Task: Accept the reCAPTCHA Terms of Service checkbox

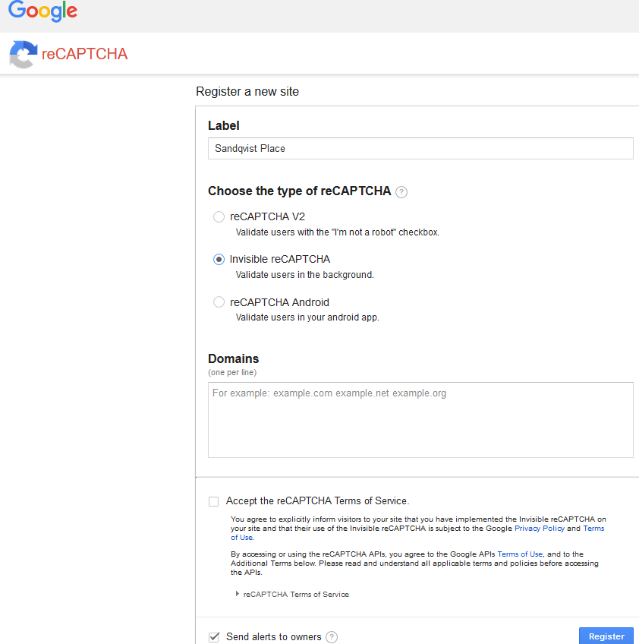Action: coord(213,501)
